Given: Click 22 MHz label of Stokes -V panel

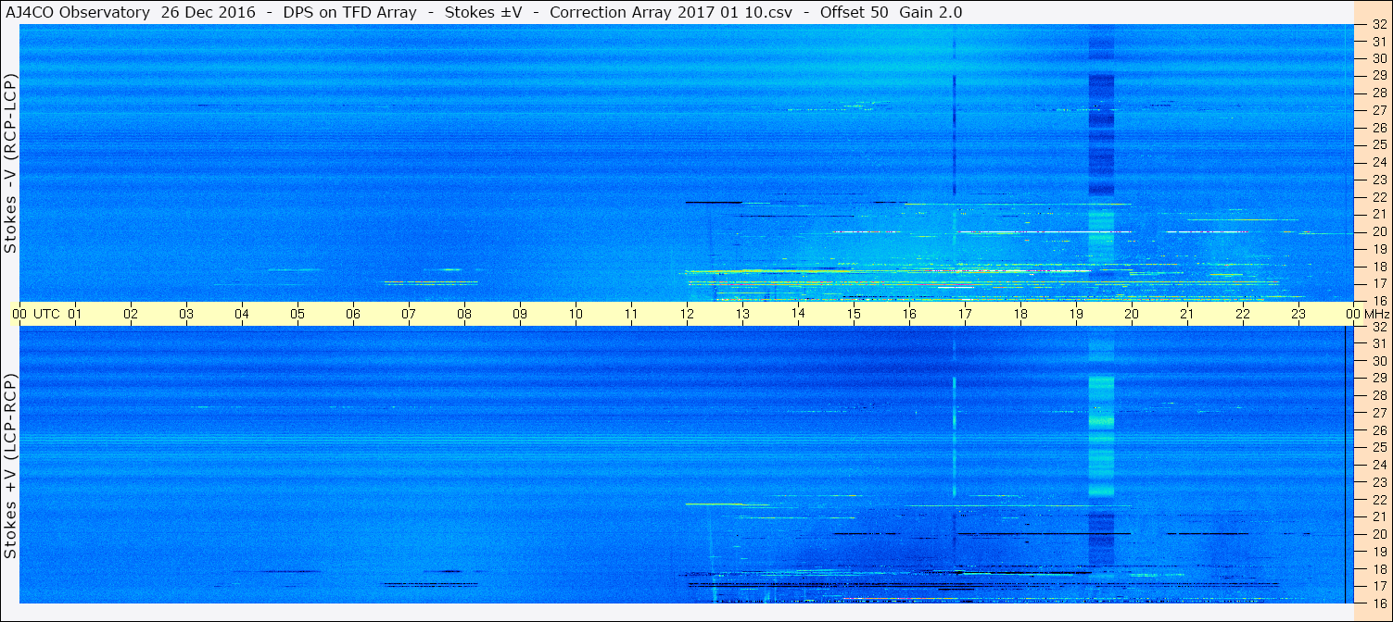Looking at the screenshot, I should (x=1379, y=196).
